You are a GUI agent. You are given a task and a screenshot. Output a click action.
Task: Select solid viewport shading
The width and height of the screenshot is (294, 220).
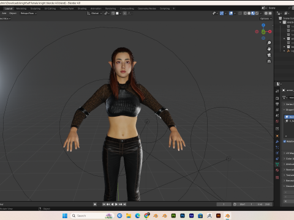tap(249, 13)
